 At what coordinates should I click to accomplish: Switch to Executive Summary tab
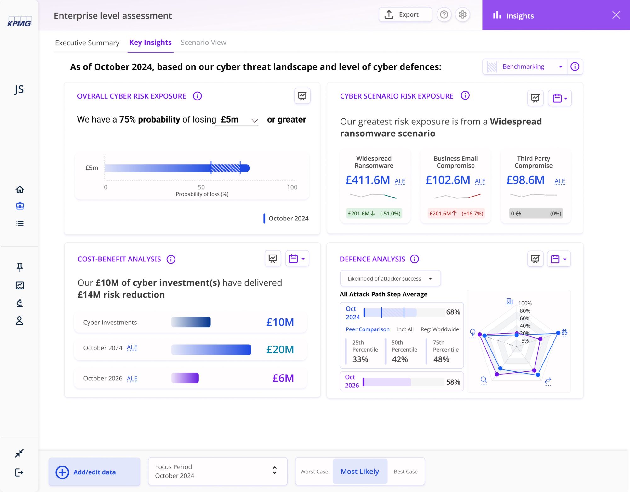pos(87,43)
